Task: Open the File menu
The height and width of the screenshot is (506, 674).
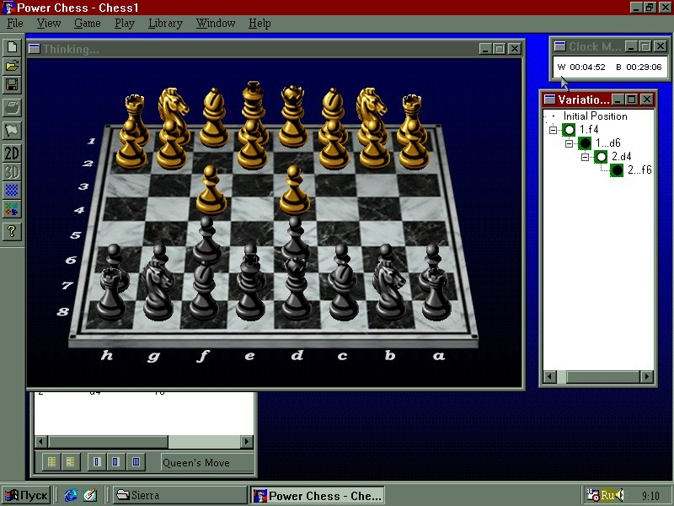Action: click(x=15, y=24)
